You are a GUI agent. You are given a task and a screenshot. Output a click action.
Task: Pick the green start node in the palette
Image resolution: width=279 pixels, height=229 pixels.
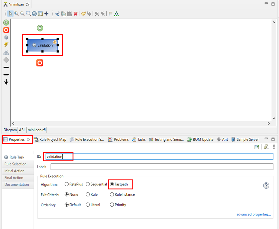pyautogui.click(x=6, y=22)
